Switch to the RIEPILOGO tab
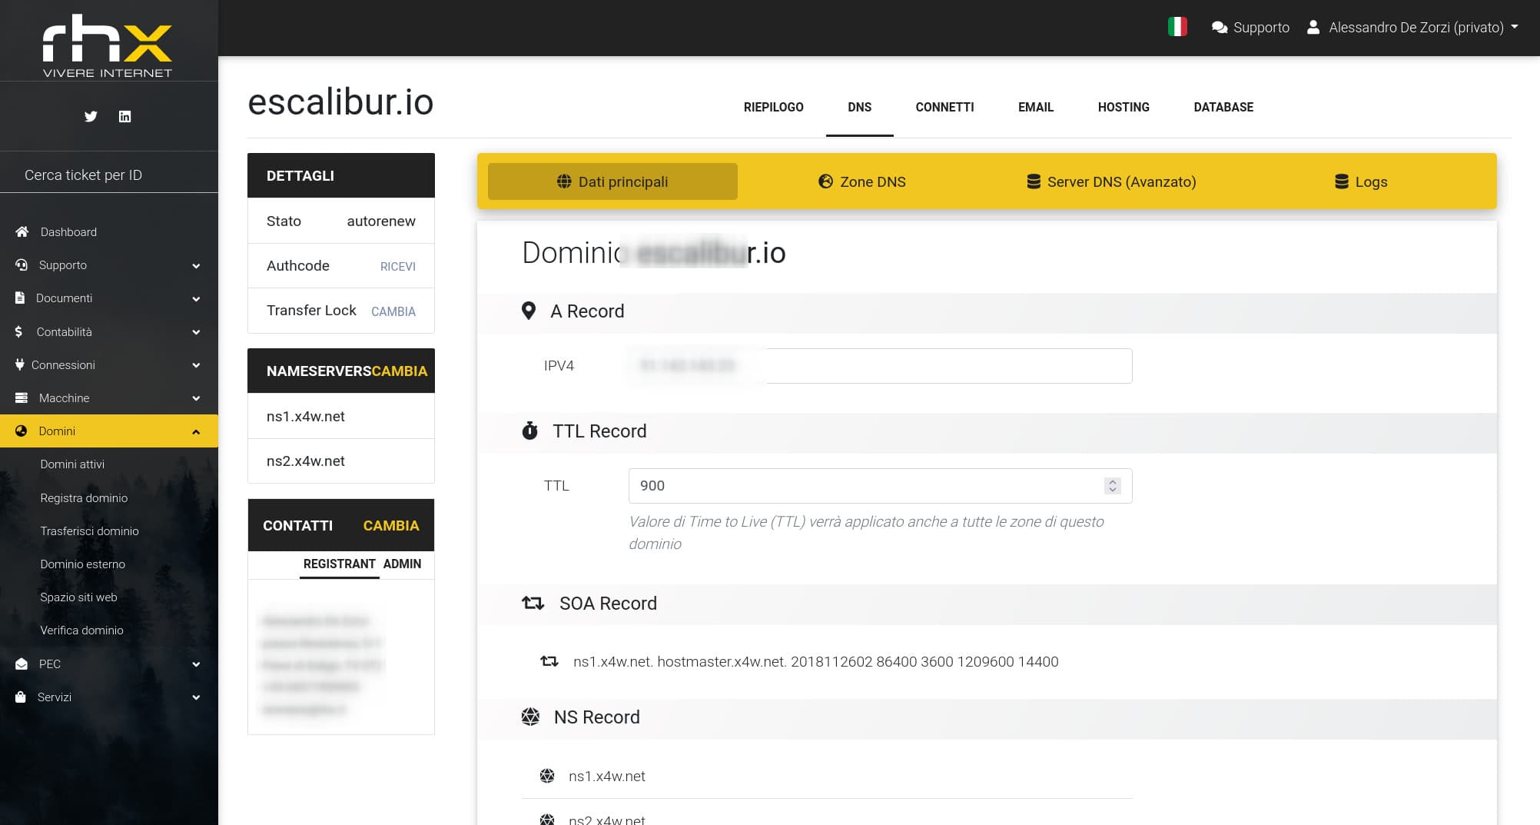 (773, 107)
